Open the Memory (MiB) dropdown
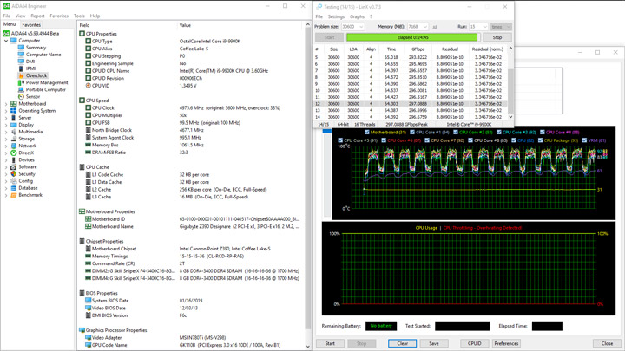Screen dimensions: 625x351 [417, 27]
